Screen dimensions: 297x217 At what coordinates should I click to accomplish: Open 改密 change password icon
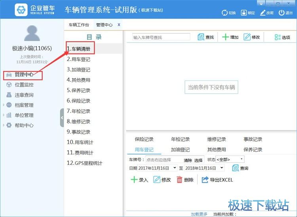pos(263,13)
